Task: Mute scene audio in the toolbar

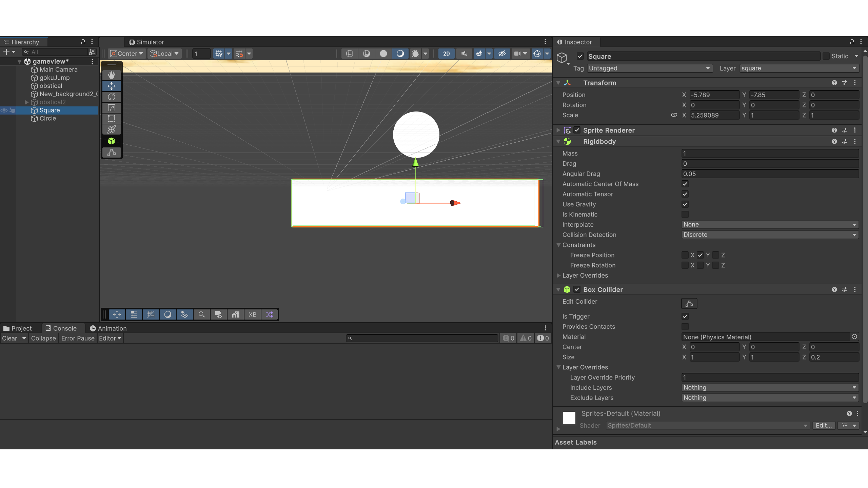Action: coord(464,54)
